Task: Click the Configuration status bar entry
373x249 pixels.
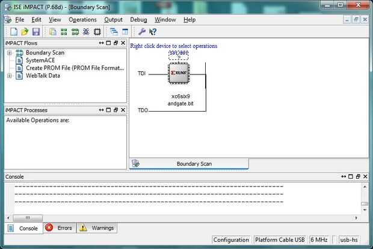Action: tap(231, 240)
